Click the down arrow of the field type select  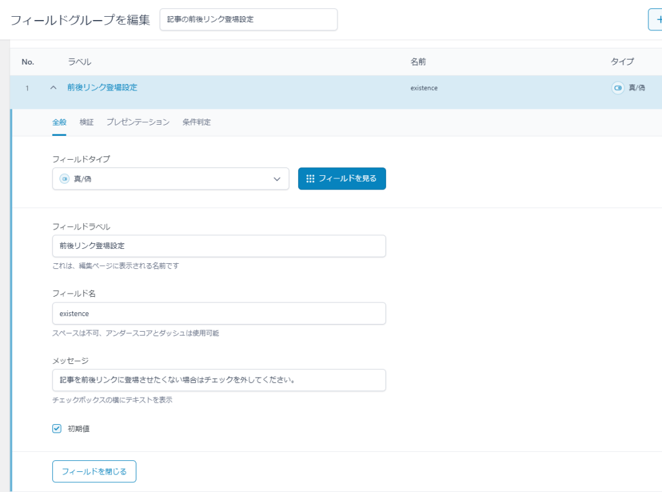point(277,179)
